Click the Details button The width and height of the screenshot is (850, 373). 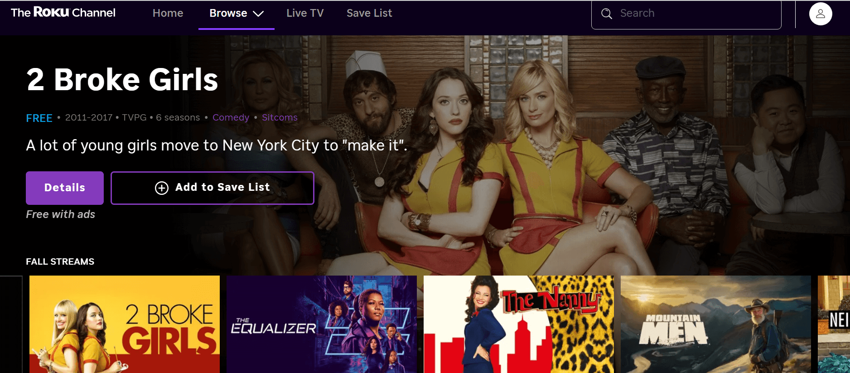[x=65, y=188]
